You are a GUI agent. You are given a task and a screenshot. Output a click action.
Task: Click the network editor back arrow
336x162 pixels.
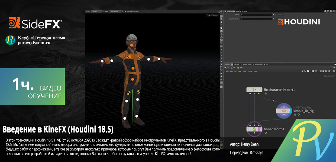(225, 67)
